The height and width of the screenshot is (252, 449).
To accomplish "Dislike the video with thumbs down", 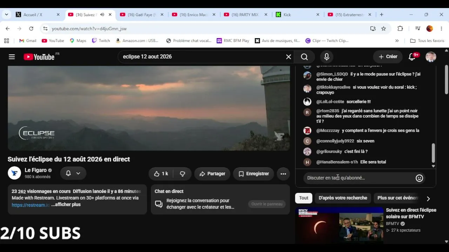I will 182,174.
